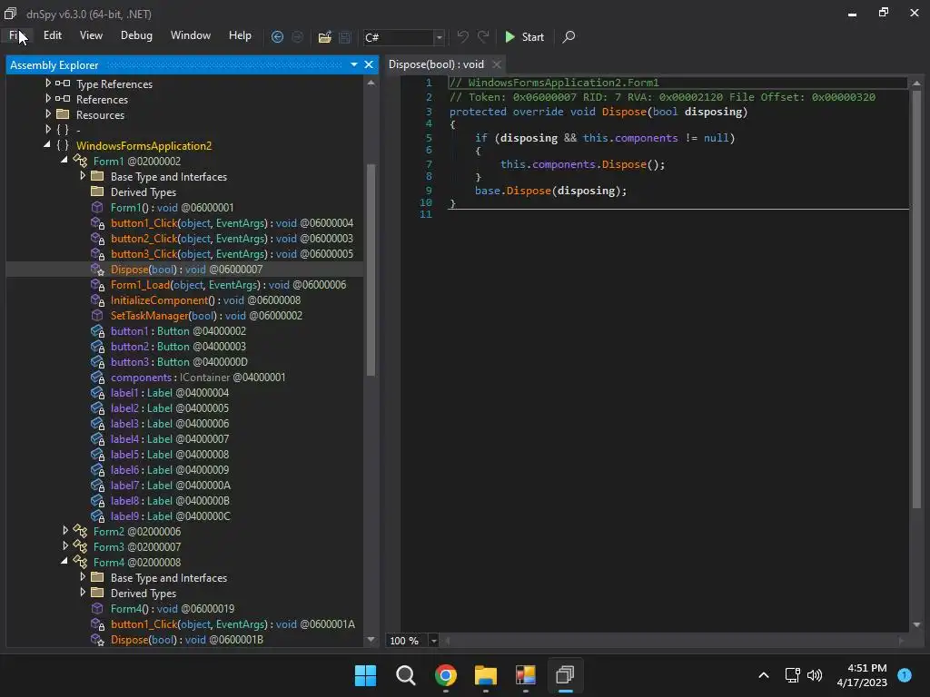This screenshot has width=930, height=697.
Task: Click the Form1 class icon in tree
Action: 80,161
